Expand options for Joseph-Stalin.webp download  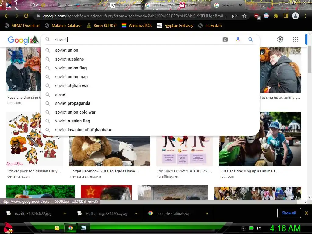pyautogui.click(x=207, y=213)
